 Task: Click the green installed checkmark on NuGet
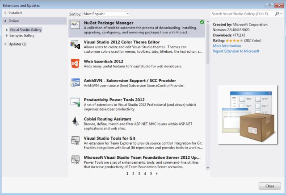[x=202, y=22]
